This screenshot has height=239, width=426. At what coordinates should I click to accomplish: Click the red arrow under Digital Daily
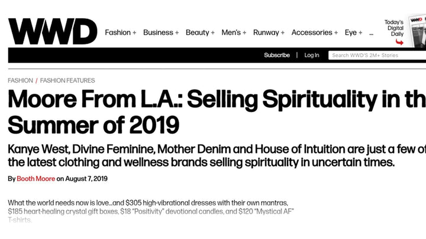399,42
